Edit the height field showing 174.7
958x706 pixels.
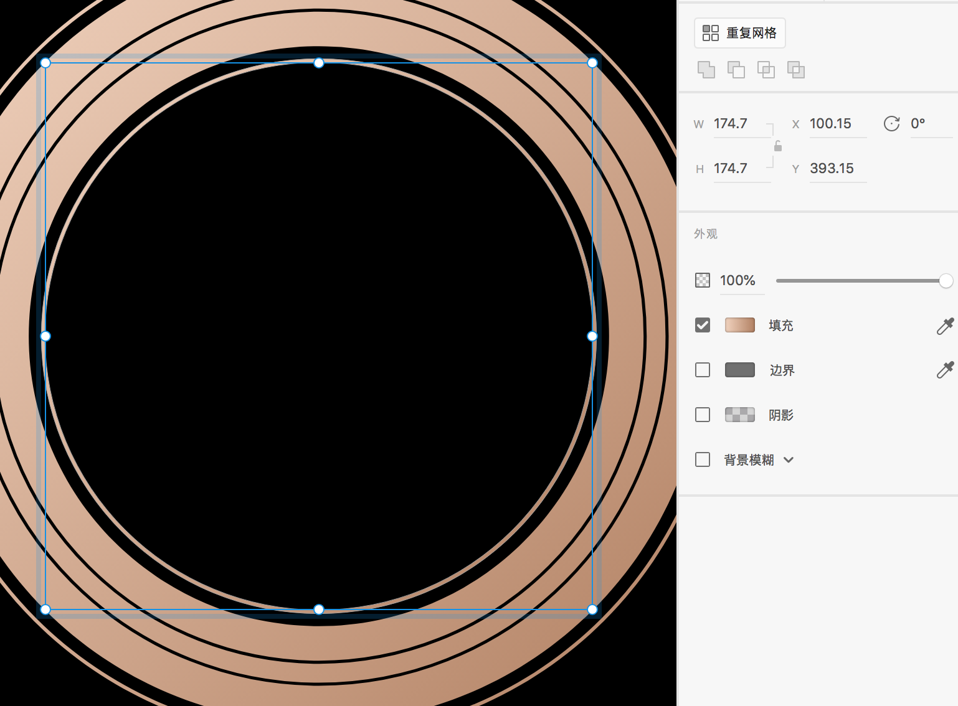[741, 169]
